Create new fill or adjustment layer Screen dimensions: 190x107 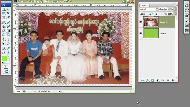pos(158,81)
